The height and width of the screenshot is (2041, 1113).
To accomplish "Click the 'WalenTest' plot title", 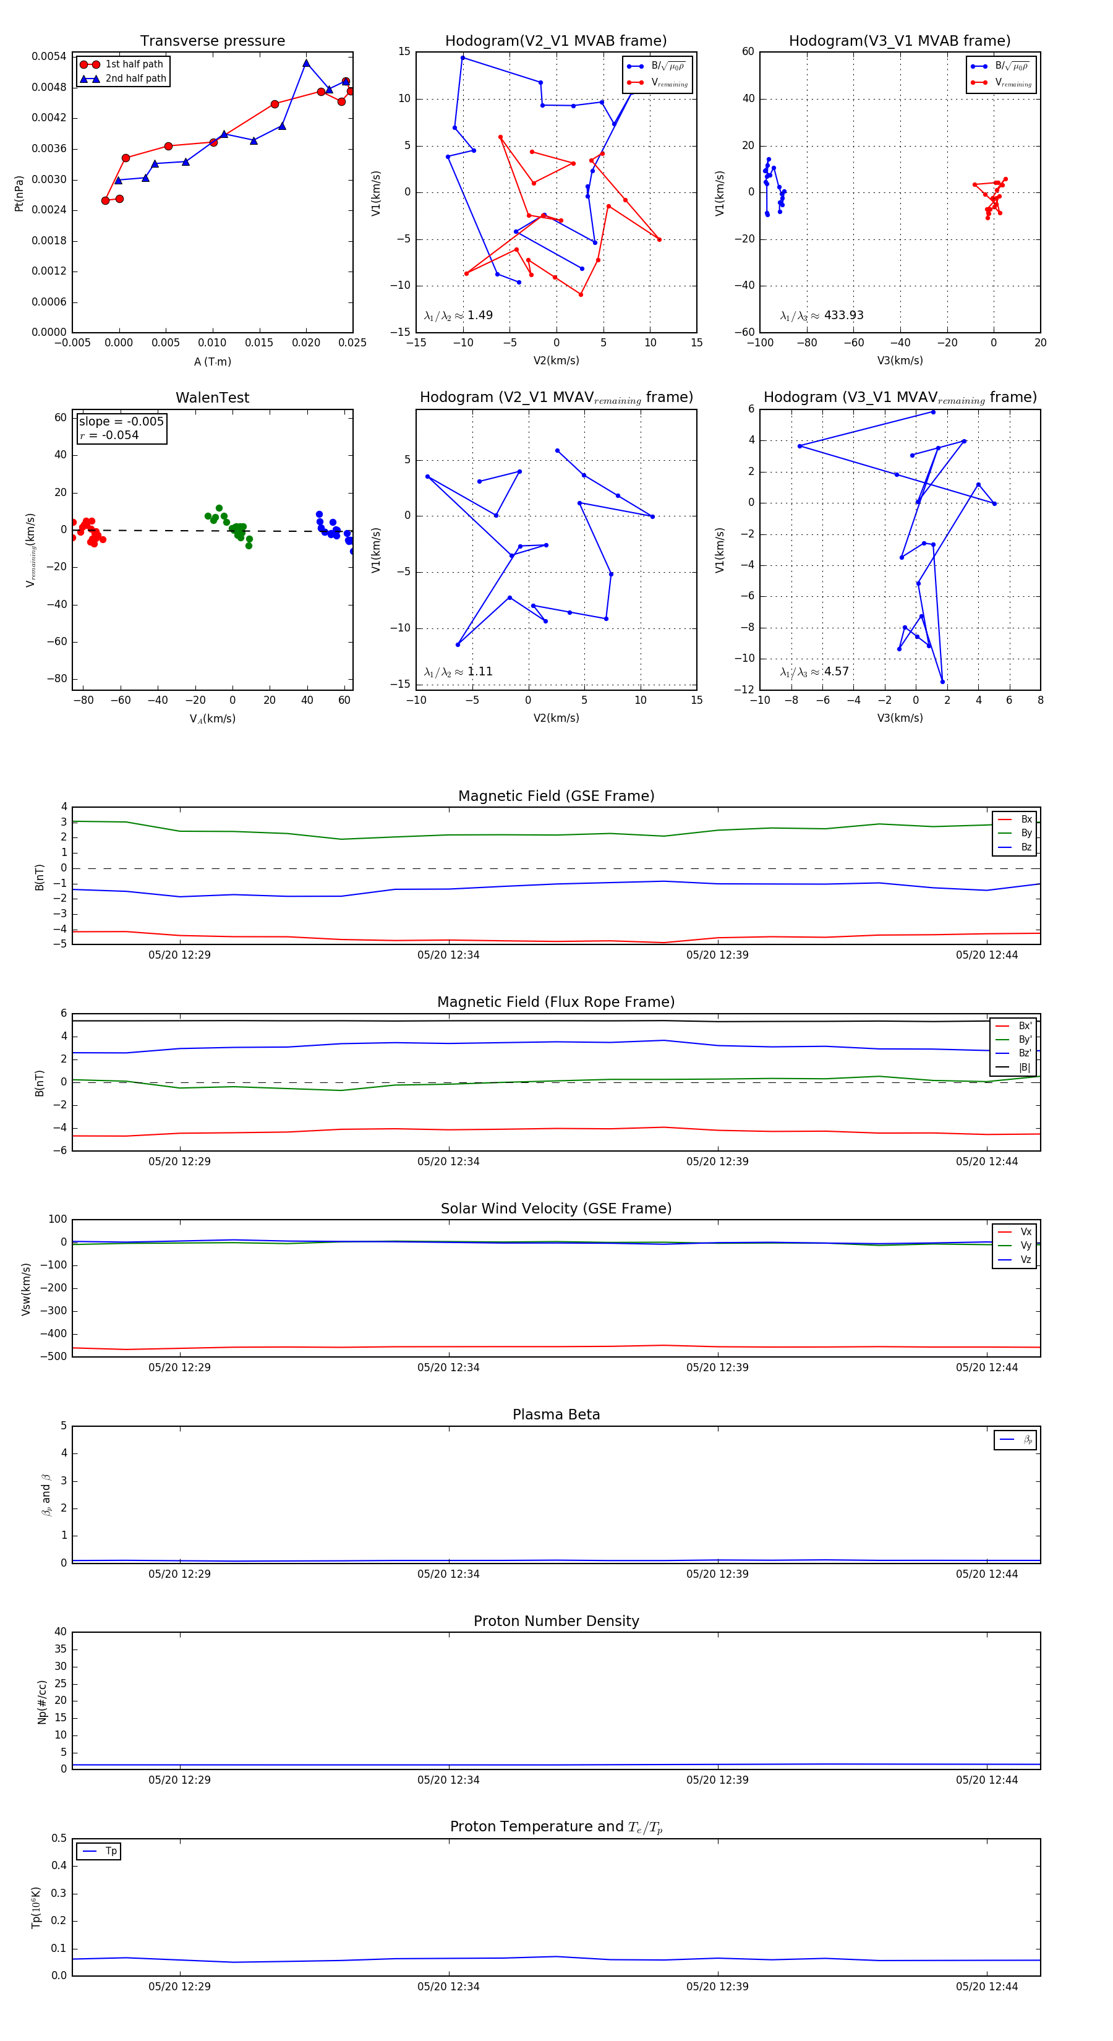I will [x=212, y=398].
